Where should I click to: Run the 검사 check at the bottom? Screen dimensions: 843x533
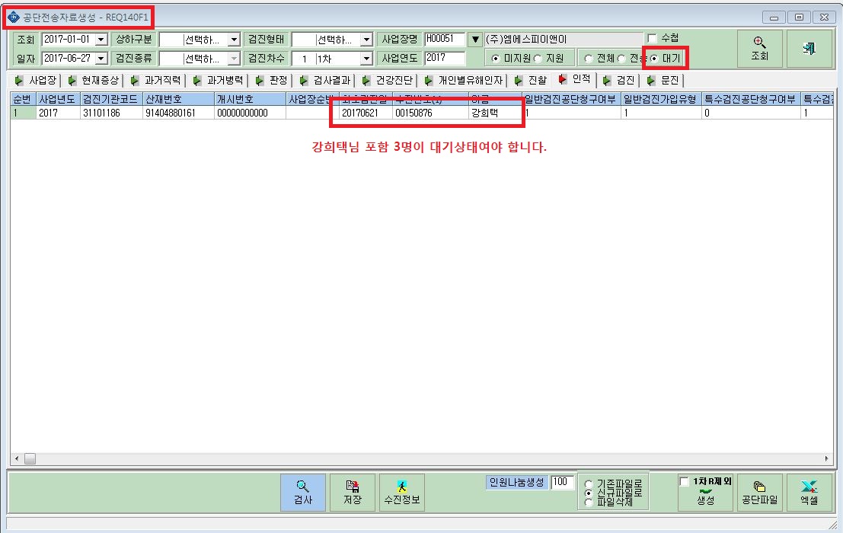click(302, 492)
